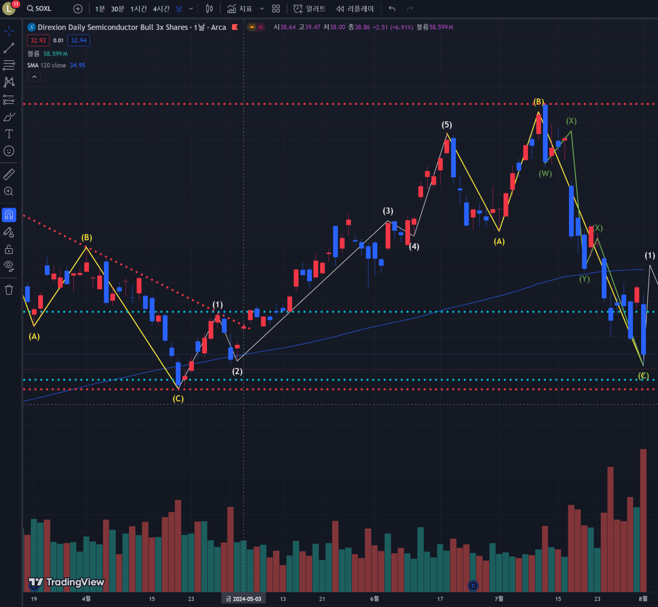
Task: Open the TradingView logo link
Action: 66,582
